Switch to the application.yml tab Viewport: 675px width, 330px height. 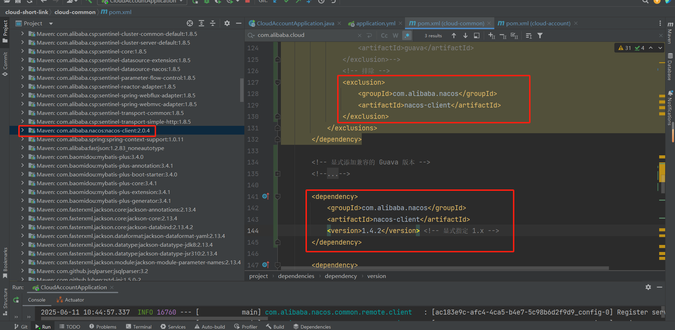[375, 23]
